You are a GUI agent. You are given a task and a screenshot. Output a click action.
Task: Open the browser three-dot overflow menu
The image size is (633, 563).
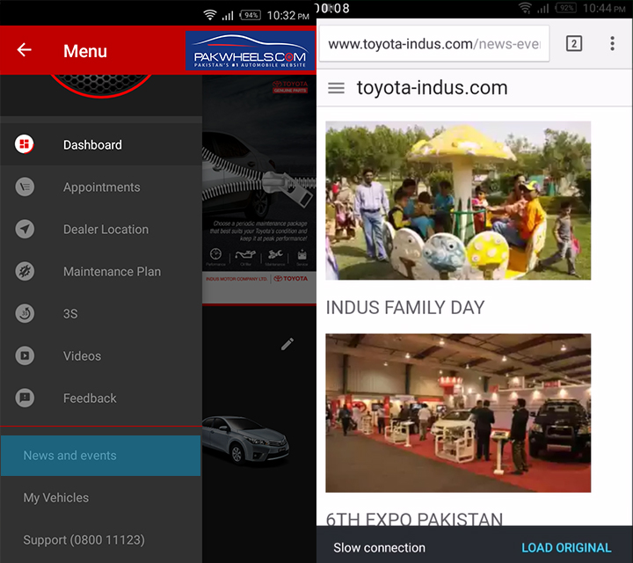coord(613,43)
